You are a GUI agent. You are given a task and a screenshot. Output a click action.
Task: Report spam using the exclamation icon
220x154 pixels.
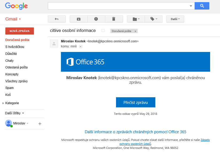96,19
